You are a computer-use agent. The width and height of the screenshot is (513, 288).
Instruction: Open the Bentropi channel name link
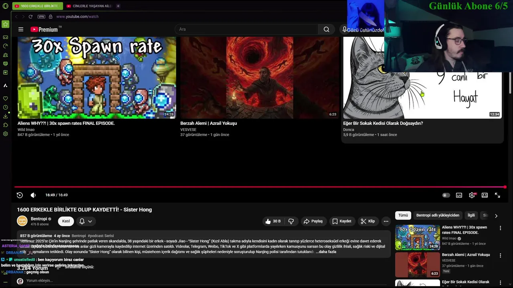click(x=39, y=219)
